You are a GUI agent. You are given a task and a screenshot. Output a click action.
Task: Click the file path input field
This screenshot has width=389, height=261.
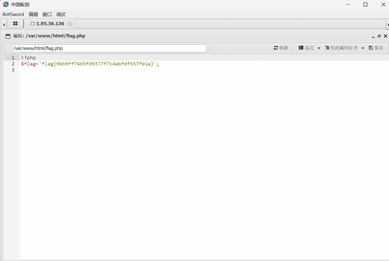coord(109,48)
